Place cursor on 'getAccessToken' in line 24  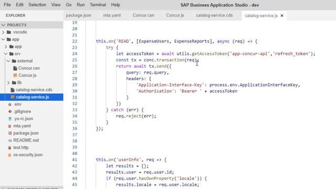(x=209, y=54)
